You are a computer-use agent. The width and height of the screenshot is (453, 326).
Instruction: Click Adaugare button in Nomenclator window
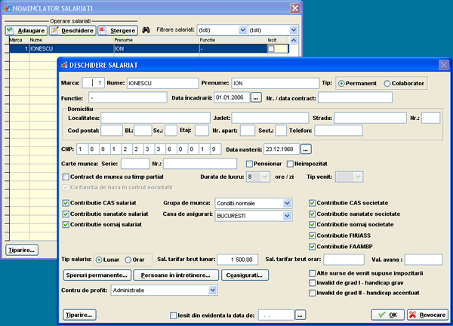point(26,30)
